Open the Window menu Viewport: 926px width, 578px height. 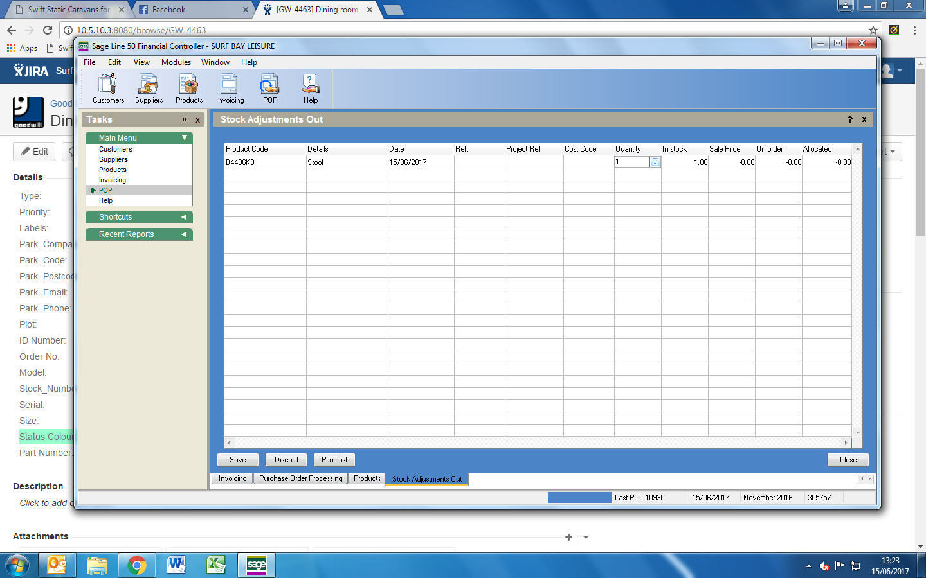215,62
